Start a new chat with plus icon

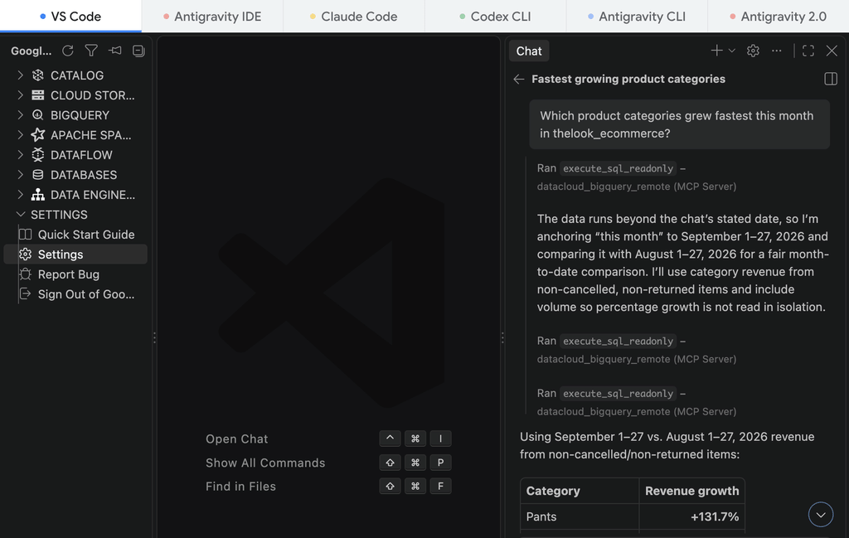point(716,51)
